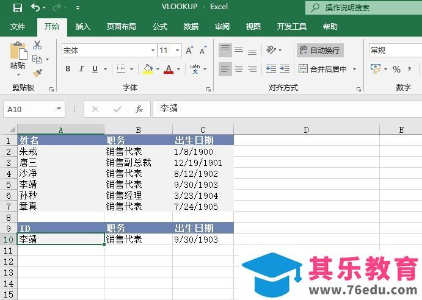The width and height of the screenshot is (422, 300).
Task: Click the 粘贴 paste clipboard icon
Action: 18,51
